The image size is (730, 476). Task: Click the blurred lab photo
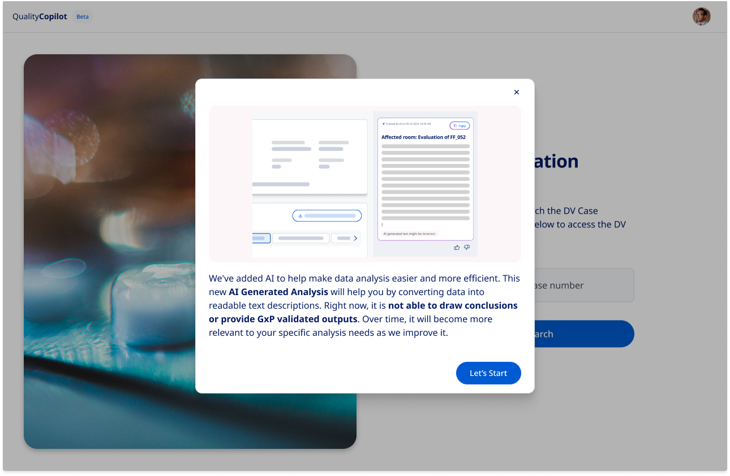coord(109,252)
